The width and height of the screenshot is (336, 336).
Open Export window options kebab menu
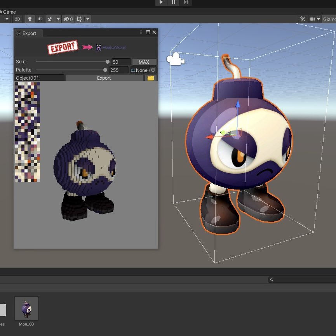click(141, 32)
